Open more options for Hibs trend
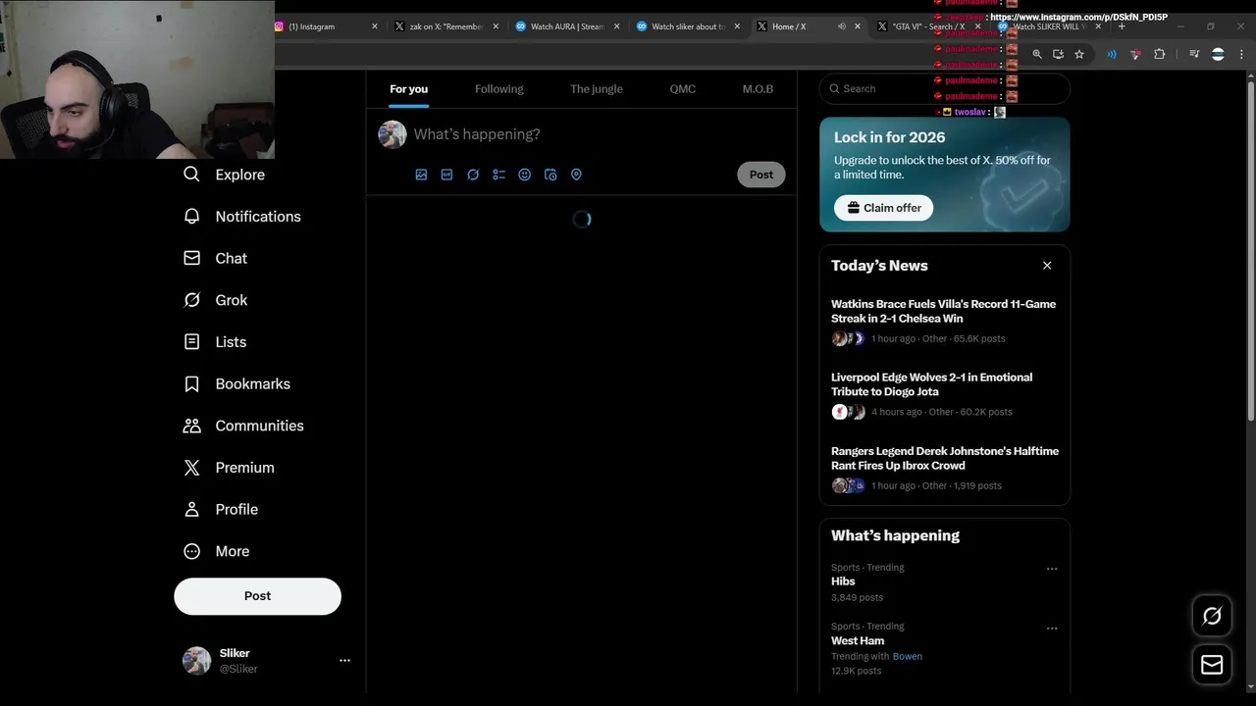 pos(1052,569)
